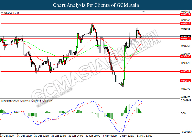Select the USDCHF,H4 chart title text
192x137 pixels.
click(x=12, y=13)
